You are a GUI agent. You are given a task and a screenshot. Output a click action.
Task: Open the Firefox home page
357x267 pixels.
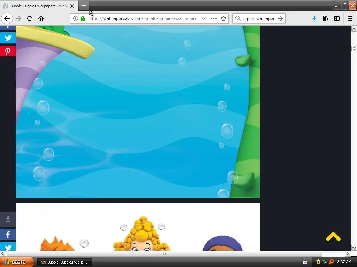pos(41,18)
